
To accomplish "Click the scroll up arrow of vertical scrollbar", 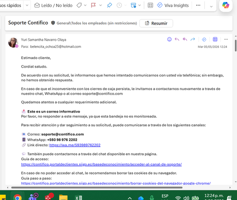I will pos(236,36).
